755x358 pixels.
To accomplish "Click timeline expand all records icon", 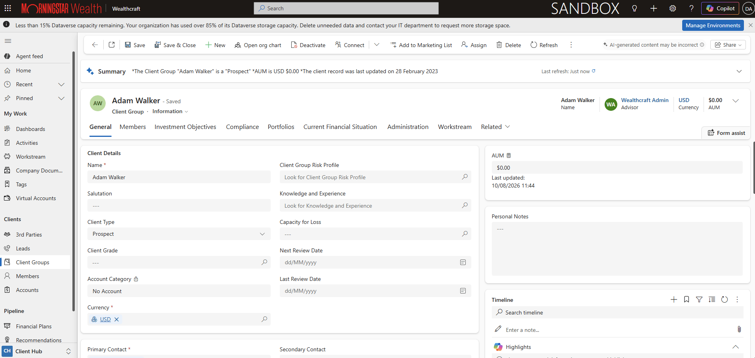I will 712,299.
